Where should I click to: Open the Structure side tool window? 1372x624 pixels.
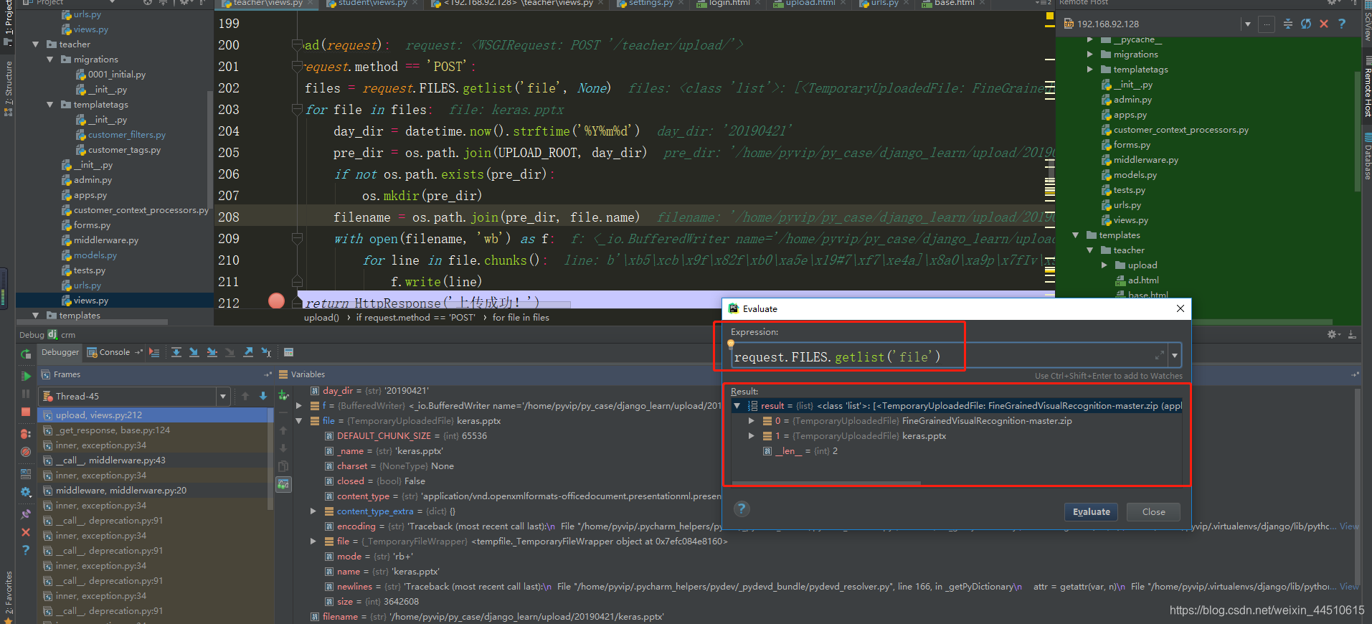(9, 88)
